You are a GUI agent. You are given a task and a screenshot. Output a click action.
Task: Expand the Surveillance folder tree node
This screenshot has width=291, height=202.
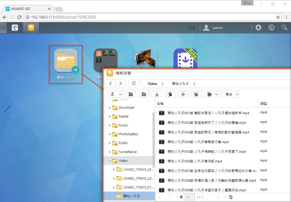(x=110, y=152)
